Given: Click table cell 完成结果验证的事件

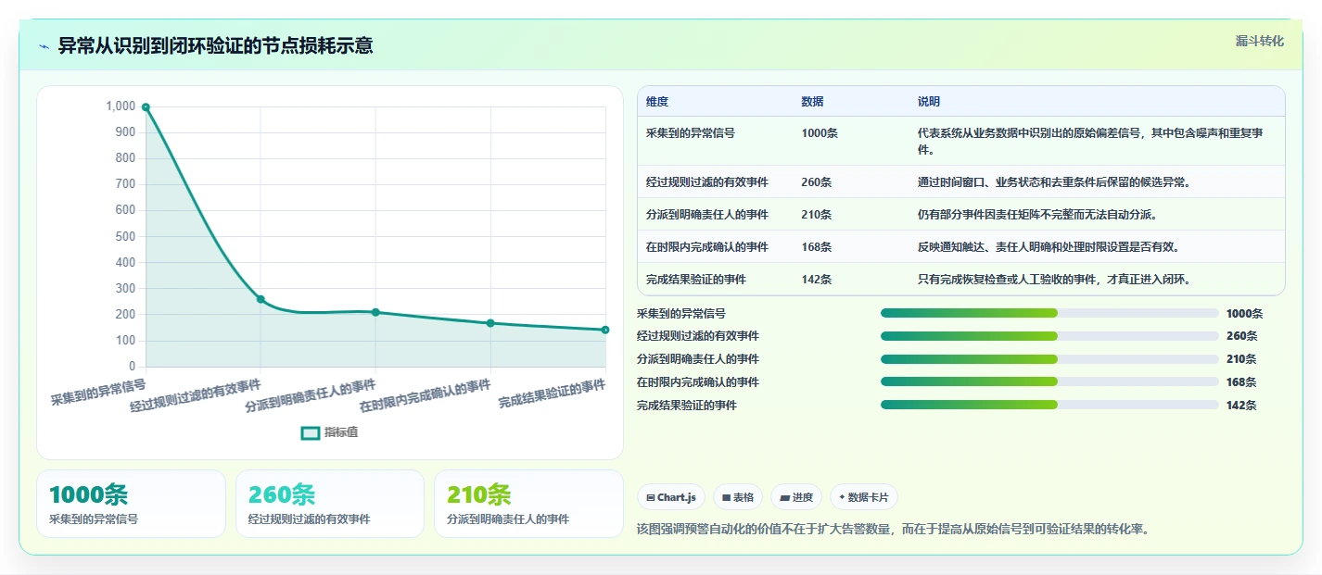Looking at the screenshot, I should point(696,280).
